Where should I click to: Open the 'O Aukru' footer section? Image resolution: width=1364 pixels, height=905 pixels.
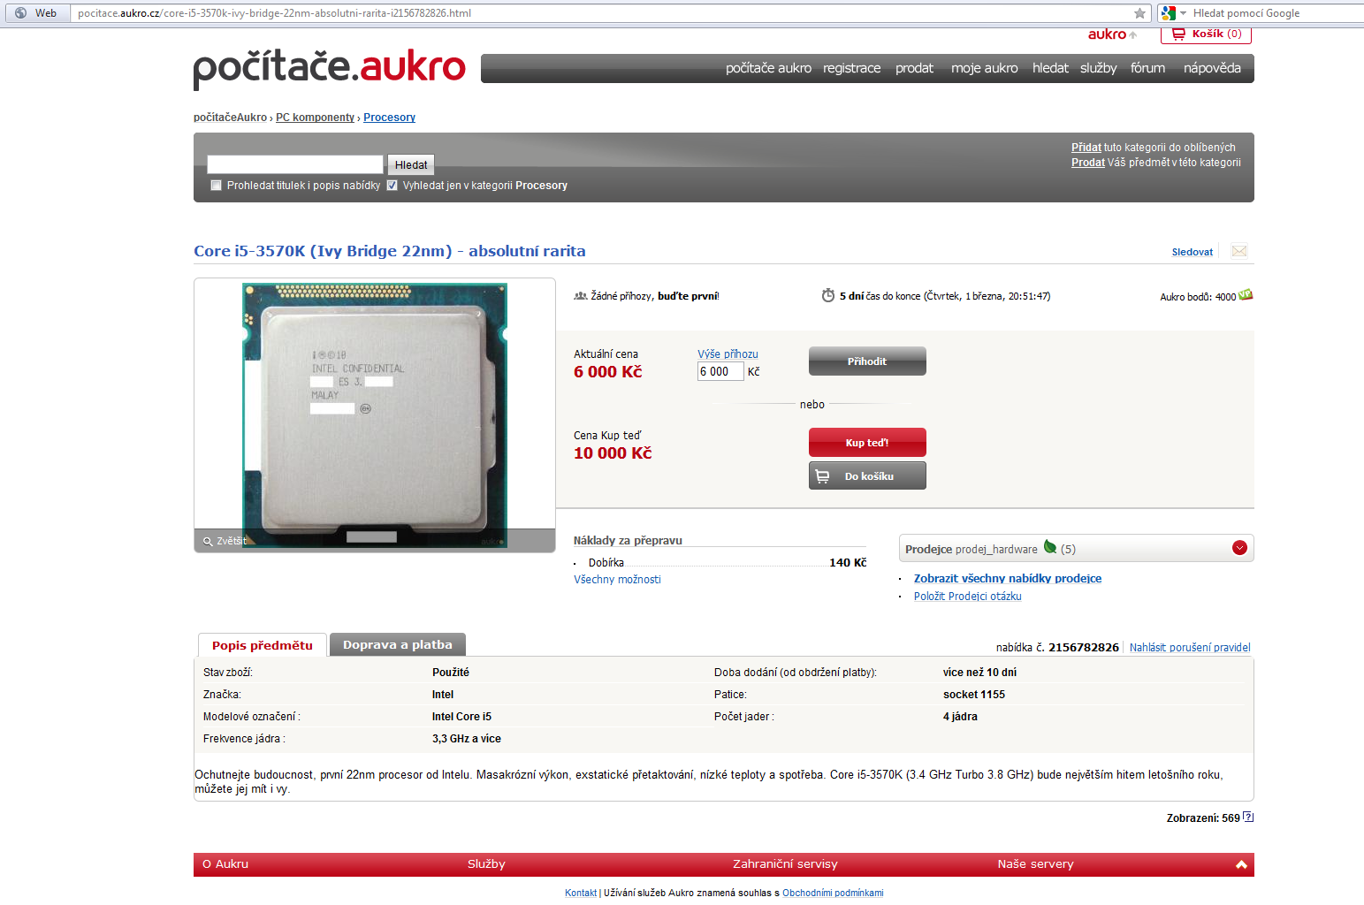(225, 864)
